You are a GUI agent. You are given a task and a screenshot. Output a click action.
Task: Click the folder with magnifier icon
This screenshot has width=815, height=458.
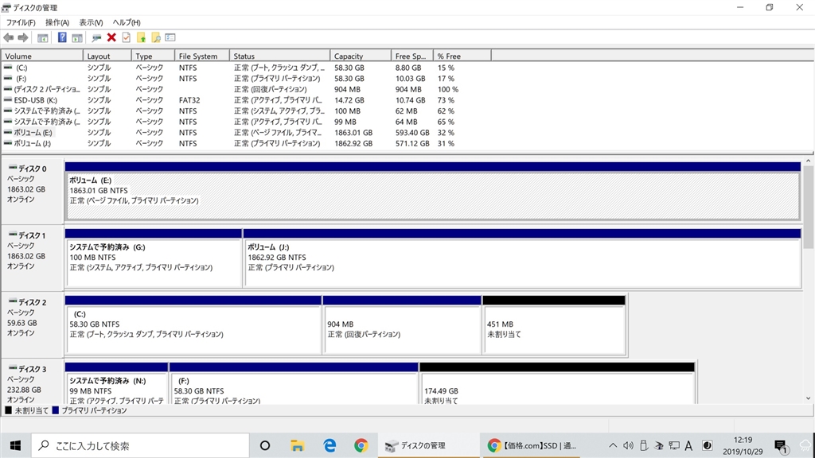pyautogui.click(x=155, y=37)
